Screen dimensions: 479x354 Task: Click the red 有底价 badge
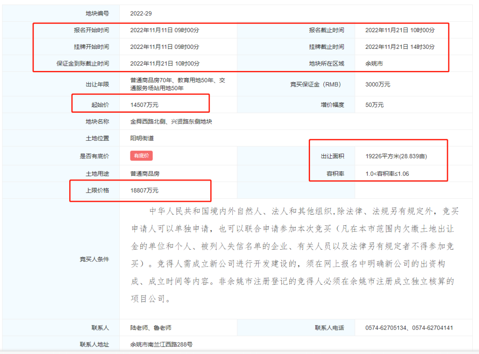pyautogui.click(x=141, y=156)
